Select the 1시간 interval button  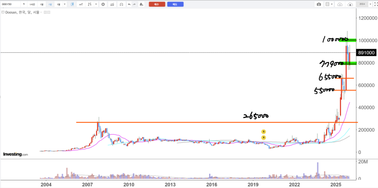point(32,5)
